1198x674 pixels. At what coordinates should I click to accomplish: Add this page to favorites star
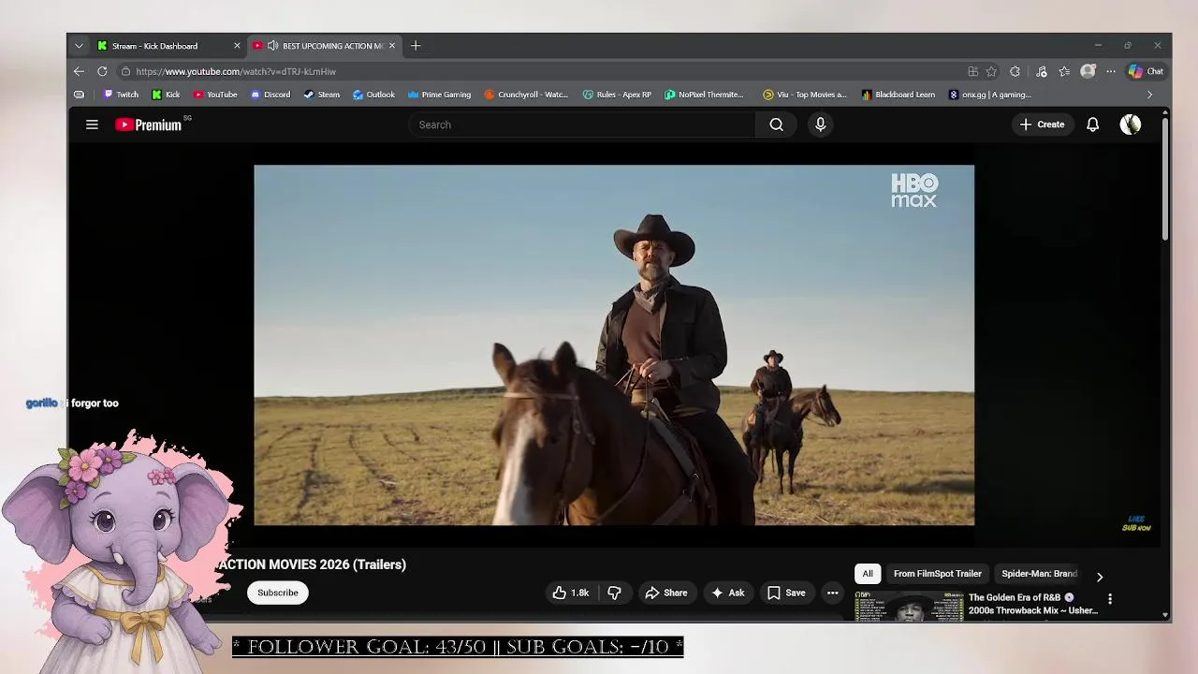(991, 71)
